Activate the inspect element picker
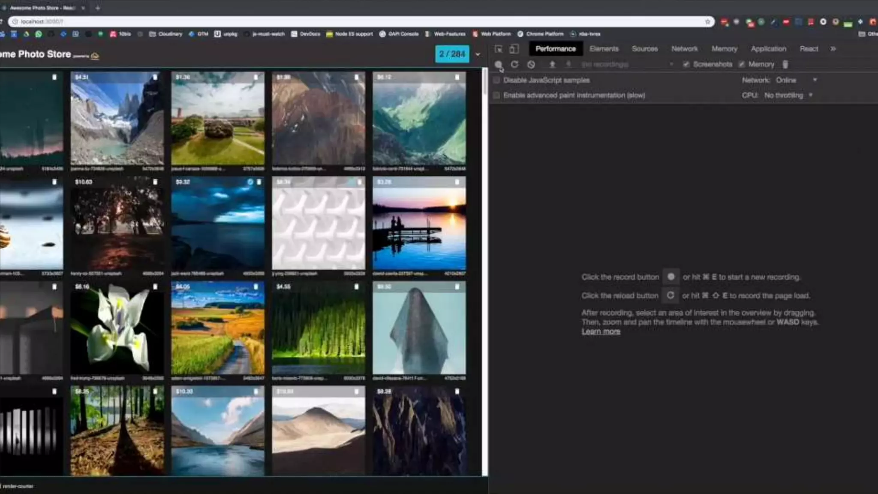 pos(499,49)
